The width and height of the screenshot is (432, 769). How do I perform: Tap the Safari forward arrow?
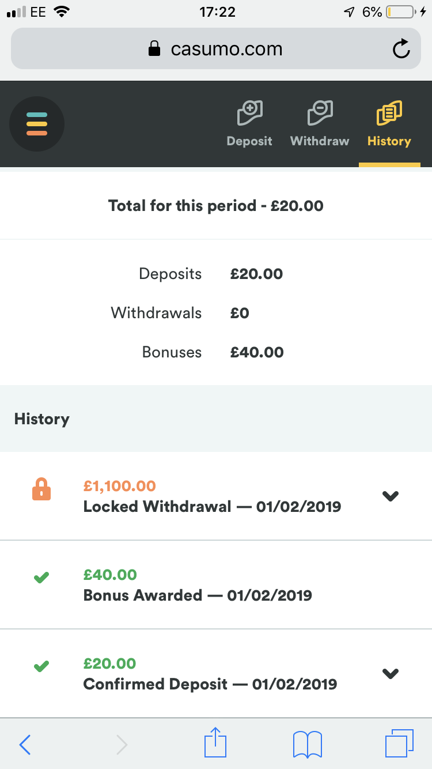pos(122,744)
